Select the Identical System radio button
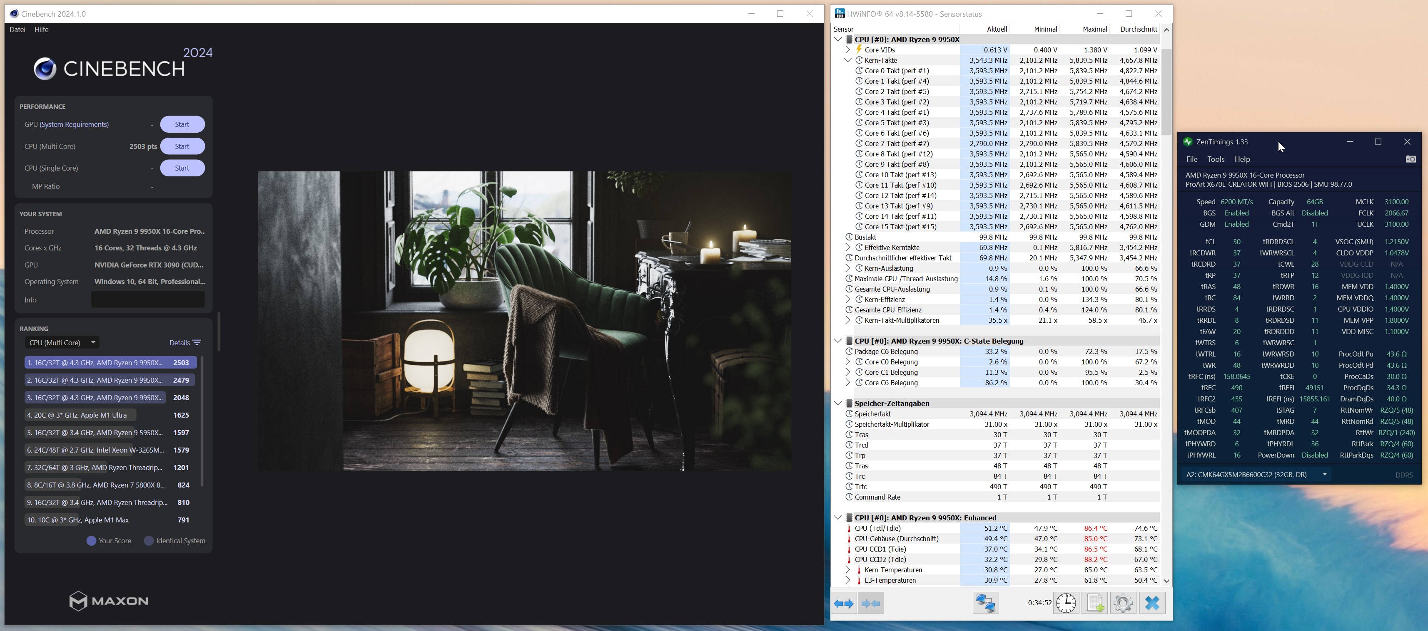Viewport: 1428px width, 631px height. tap(148, 540)
